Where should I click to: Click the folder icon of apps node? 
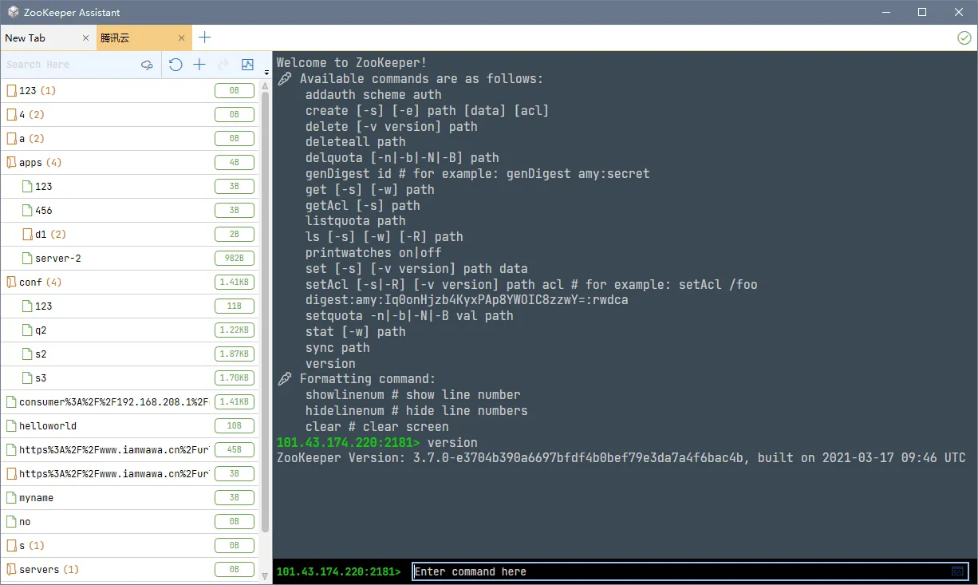click(11, 163)
